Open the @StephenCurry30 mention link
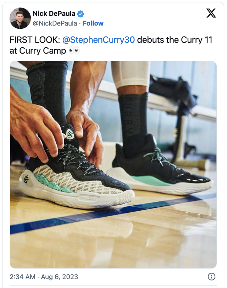Viewport: 227px width, 288px height. pyautogui.click(x=99, y=40)
